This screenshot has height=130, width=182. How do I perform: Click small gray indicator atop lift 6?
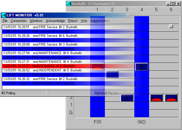point(171,26)
